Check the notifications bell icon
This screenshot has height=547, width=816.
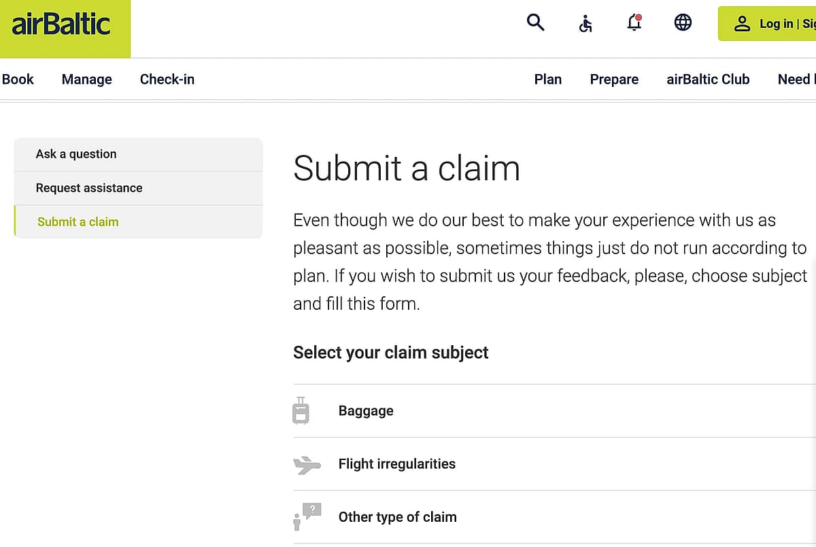point(634,23)
